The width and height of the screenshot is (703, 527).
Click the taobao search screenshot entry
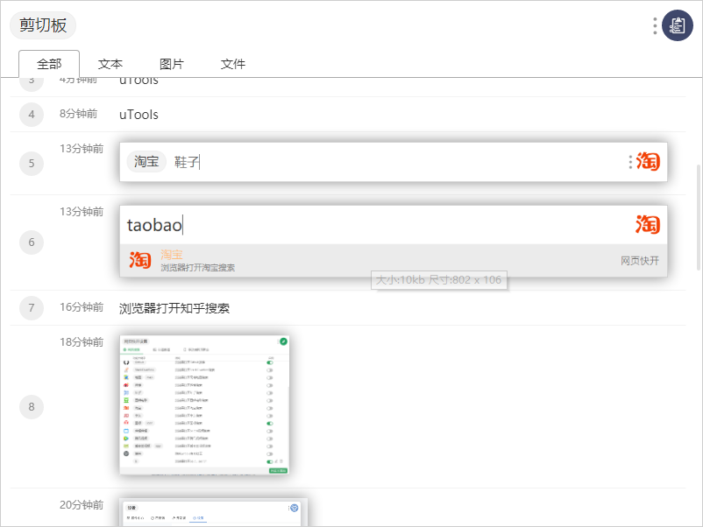394,242
